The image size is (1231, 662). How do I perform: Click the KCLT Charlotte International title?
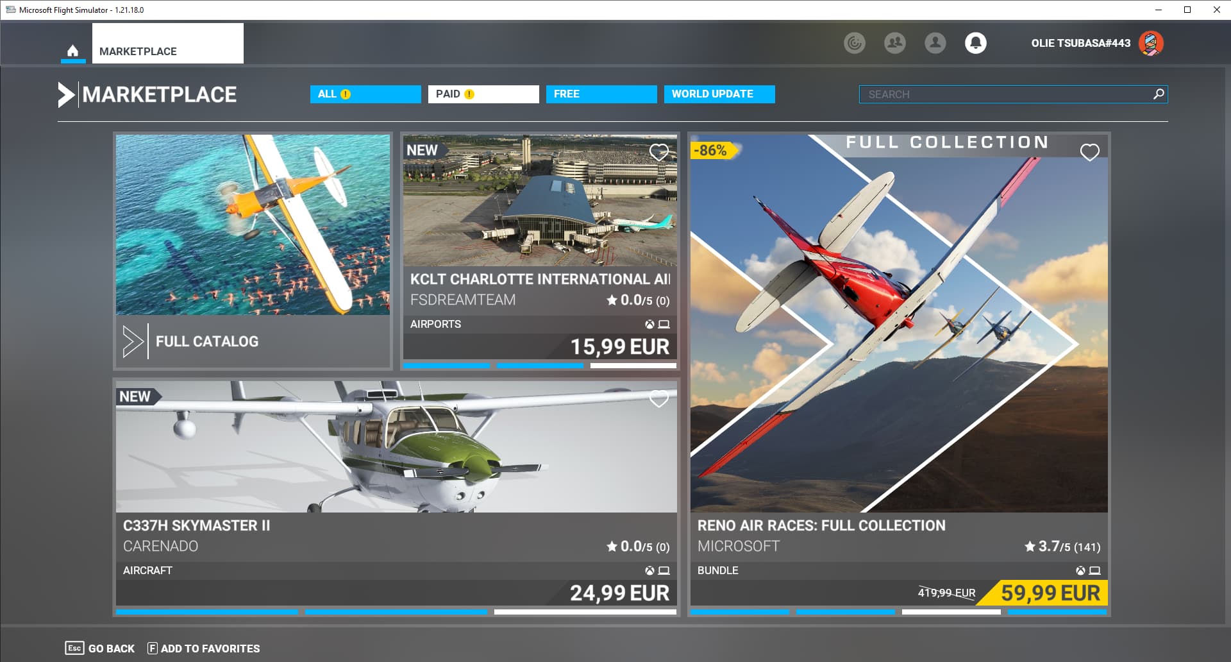(540, 279)
